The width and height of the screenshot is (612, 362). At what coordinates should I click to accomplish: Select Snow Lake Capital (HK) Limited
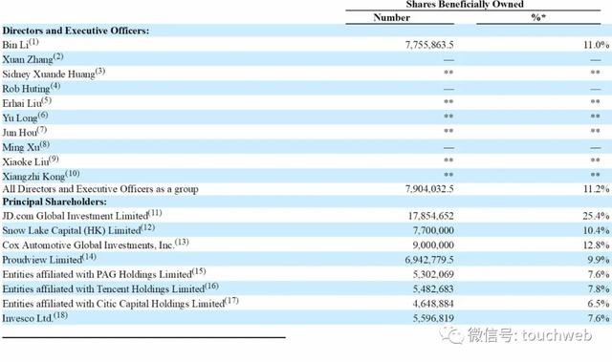(78, 229)
